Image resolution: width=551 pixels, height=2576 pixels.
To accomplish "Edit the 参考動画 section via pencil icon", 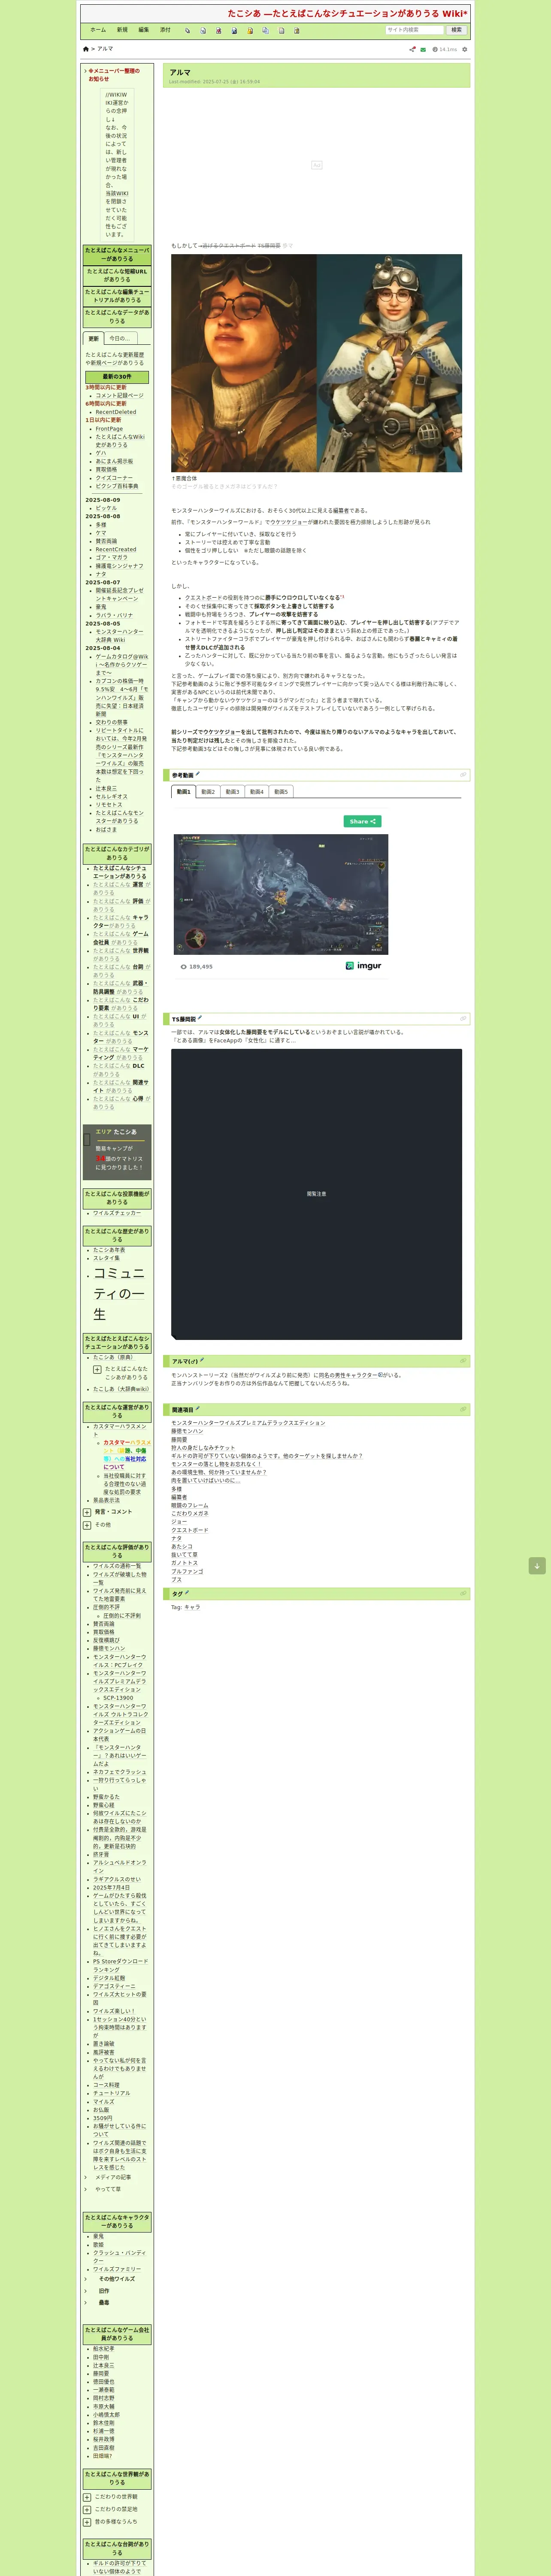I will coord(198,773).
